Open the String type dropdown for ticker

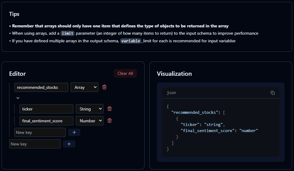pos(89,109)
